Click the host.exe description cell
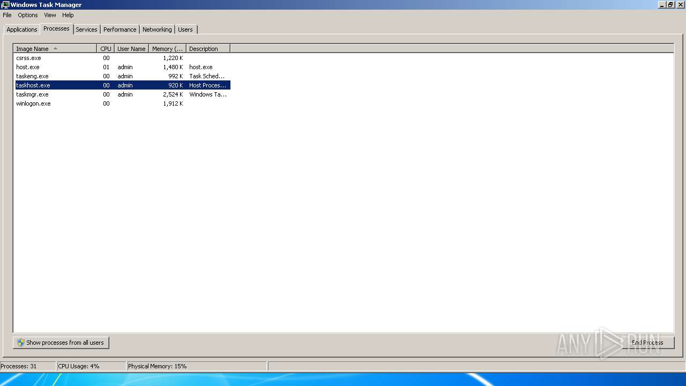The width and height of the screenshot is (686, 386). [x=201, y=67]
